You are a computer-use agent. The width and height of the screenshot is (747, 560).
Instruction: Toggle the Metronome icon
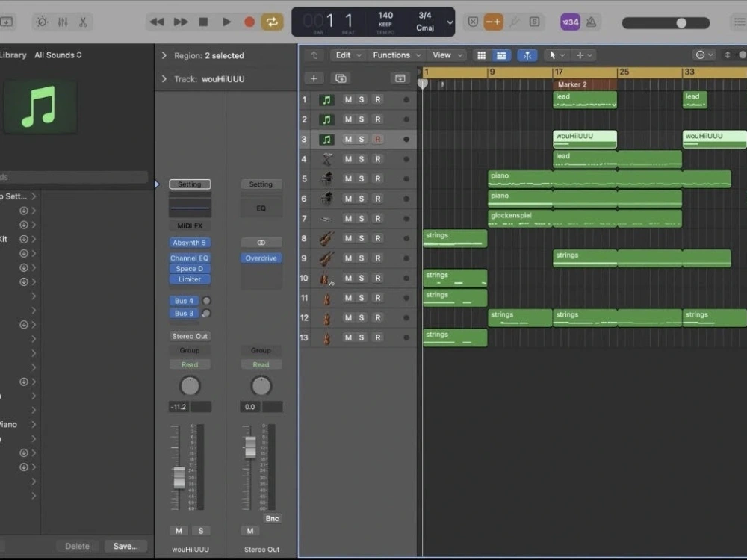pyautogui.click(x=591, y=22)
